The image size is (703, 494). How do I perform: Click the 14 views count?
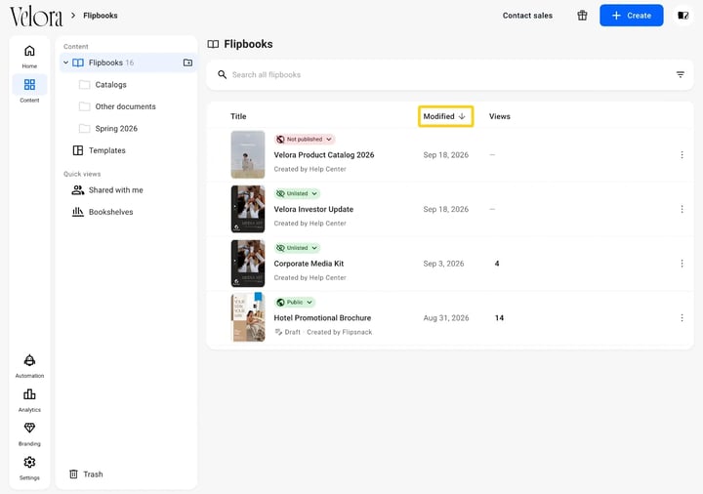[x=499, y=317]
